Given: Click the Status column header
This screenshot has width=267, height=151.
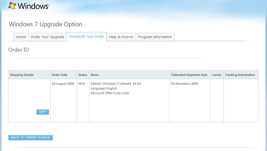Looking at the screenshot, I should coord(83,75).
